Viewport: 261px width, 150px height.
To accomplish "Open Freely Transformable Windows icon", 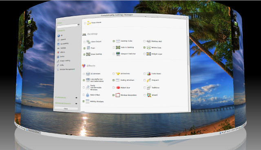I will tap(88, 88).
